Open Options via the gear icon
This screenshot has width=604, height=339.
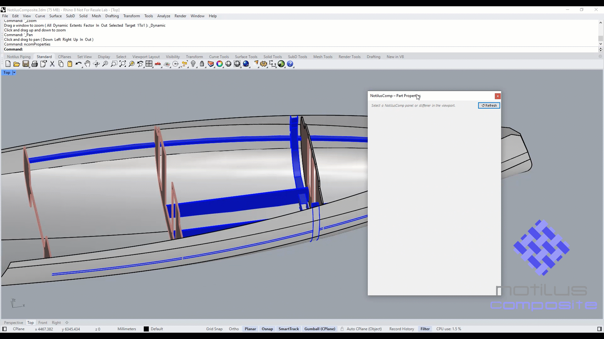pos(264,64)
